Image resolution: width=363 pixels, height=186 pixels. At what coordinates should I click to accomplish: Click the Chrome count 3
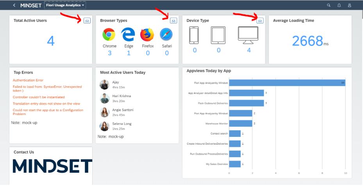[109, 53]
